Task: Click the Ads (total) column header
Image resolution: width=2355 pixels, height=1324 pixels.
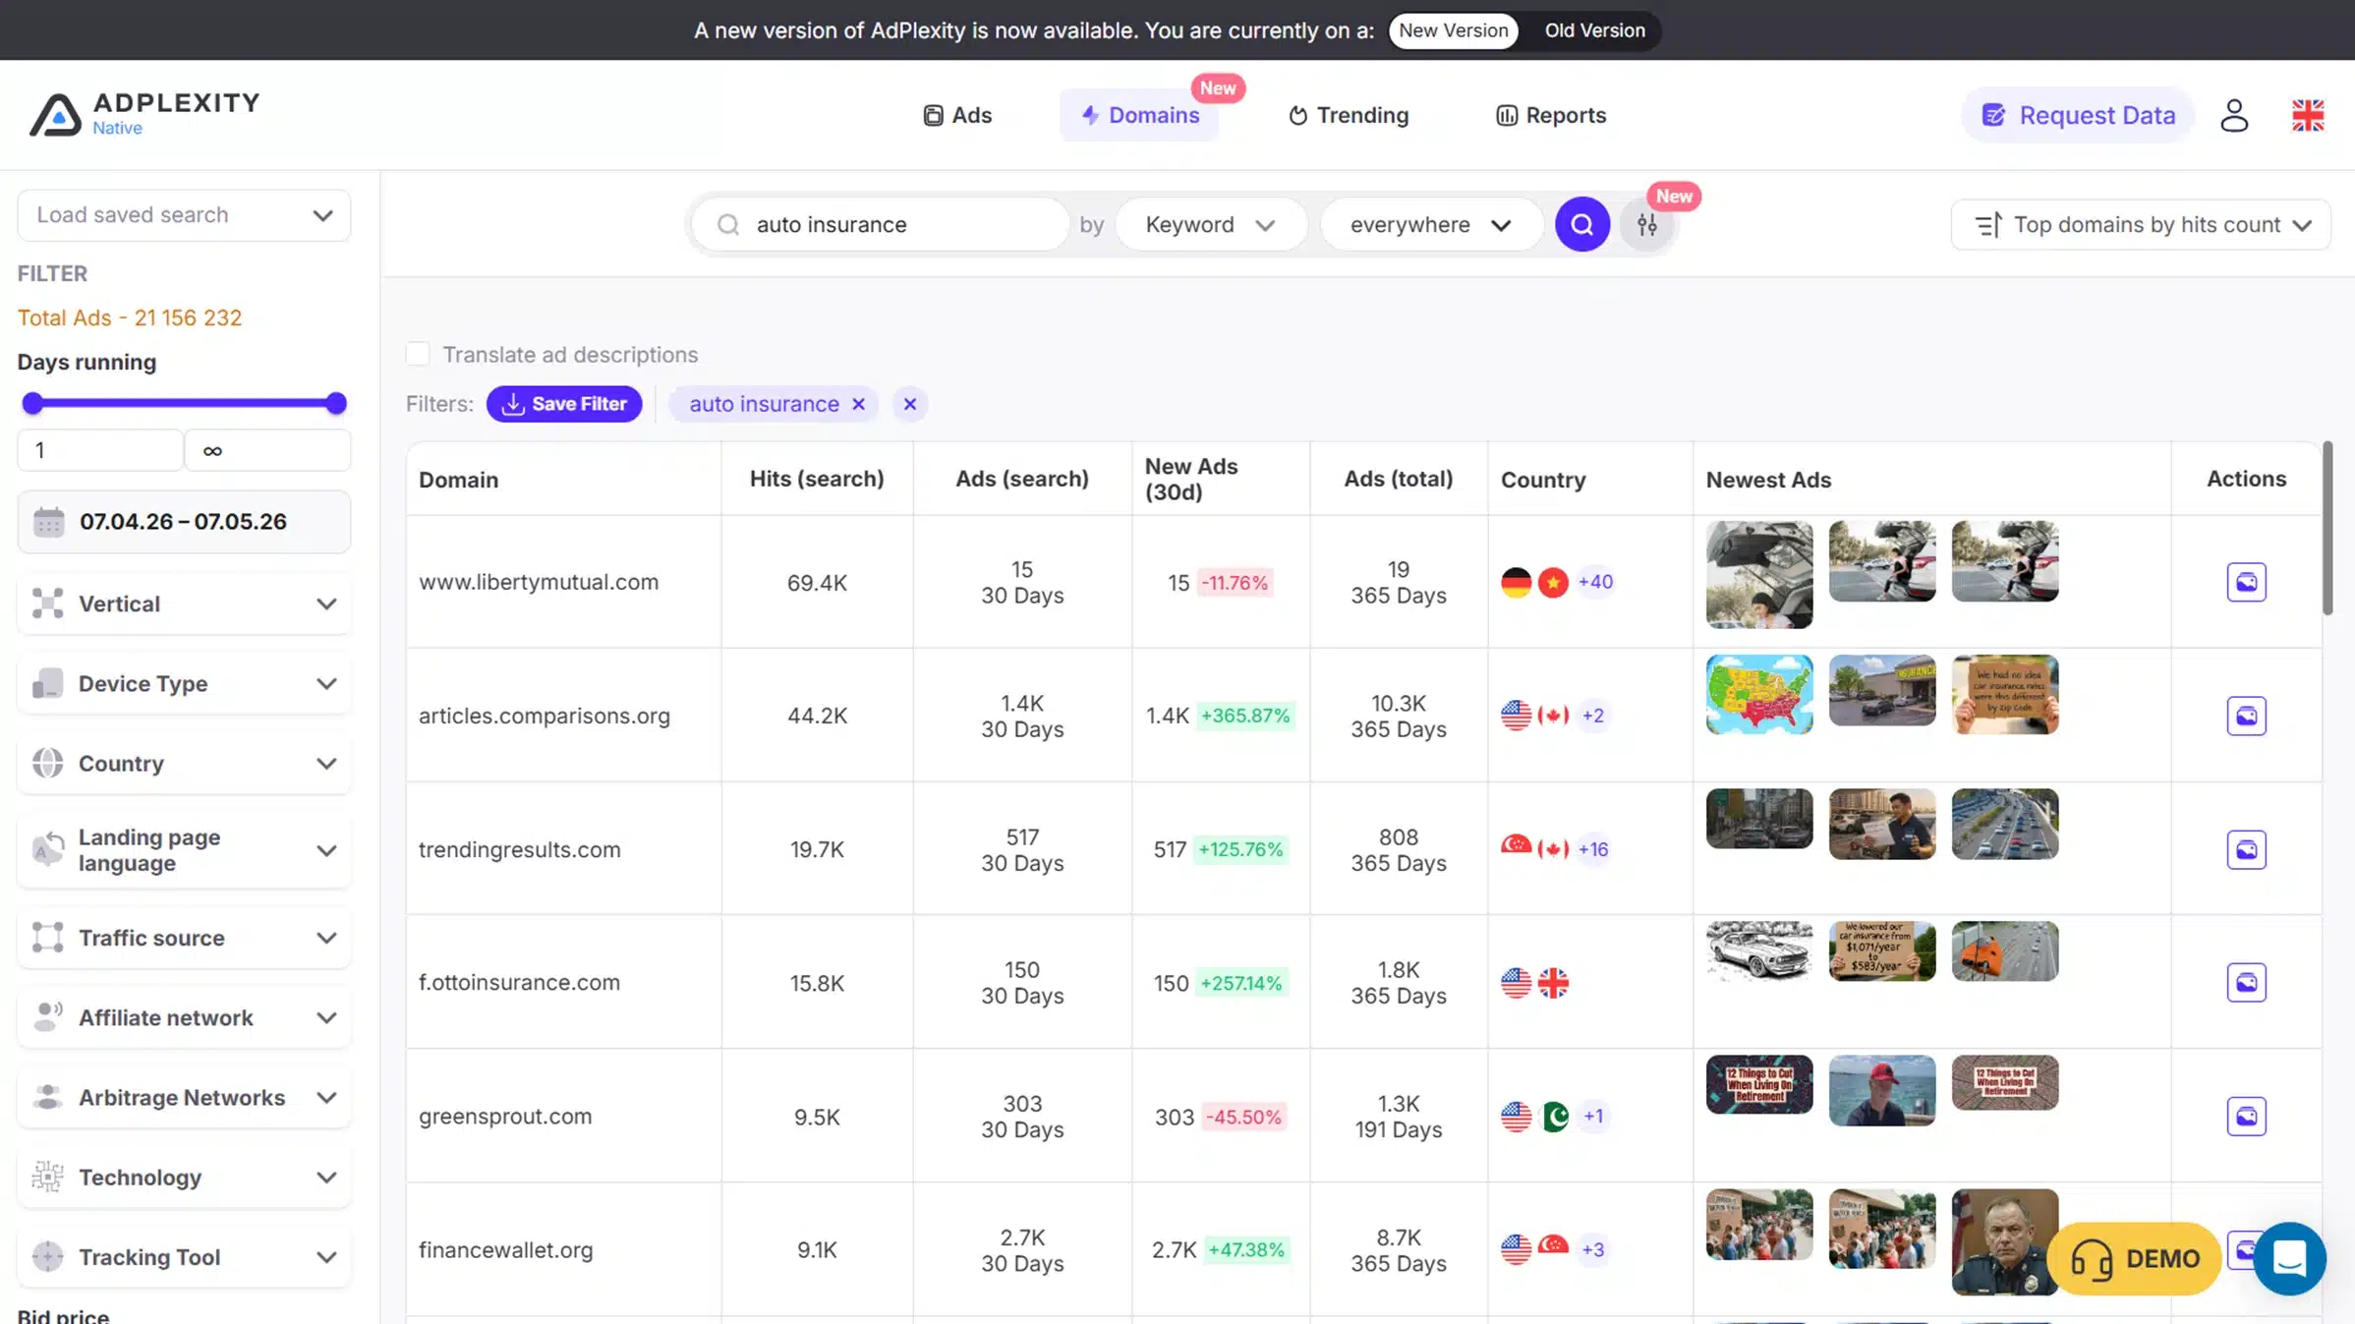Action: [x=1398, y=479]
